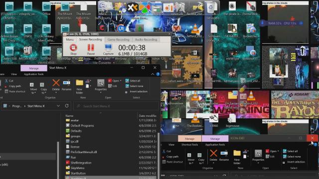Click Paste shortcut in Start Menu X window
The width and height of the screenshot is (319, 179).
15,91
